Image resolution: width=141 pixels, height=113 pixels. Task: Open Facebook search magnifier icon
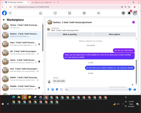click(x=10, y=13)
